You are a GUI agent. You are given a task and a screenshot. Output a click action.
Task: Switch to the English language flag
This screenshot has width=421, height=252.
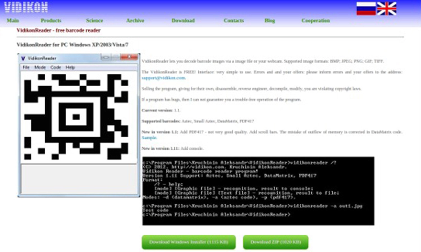(x=386, y=8)
